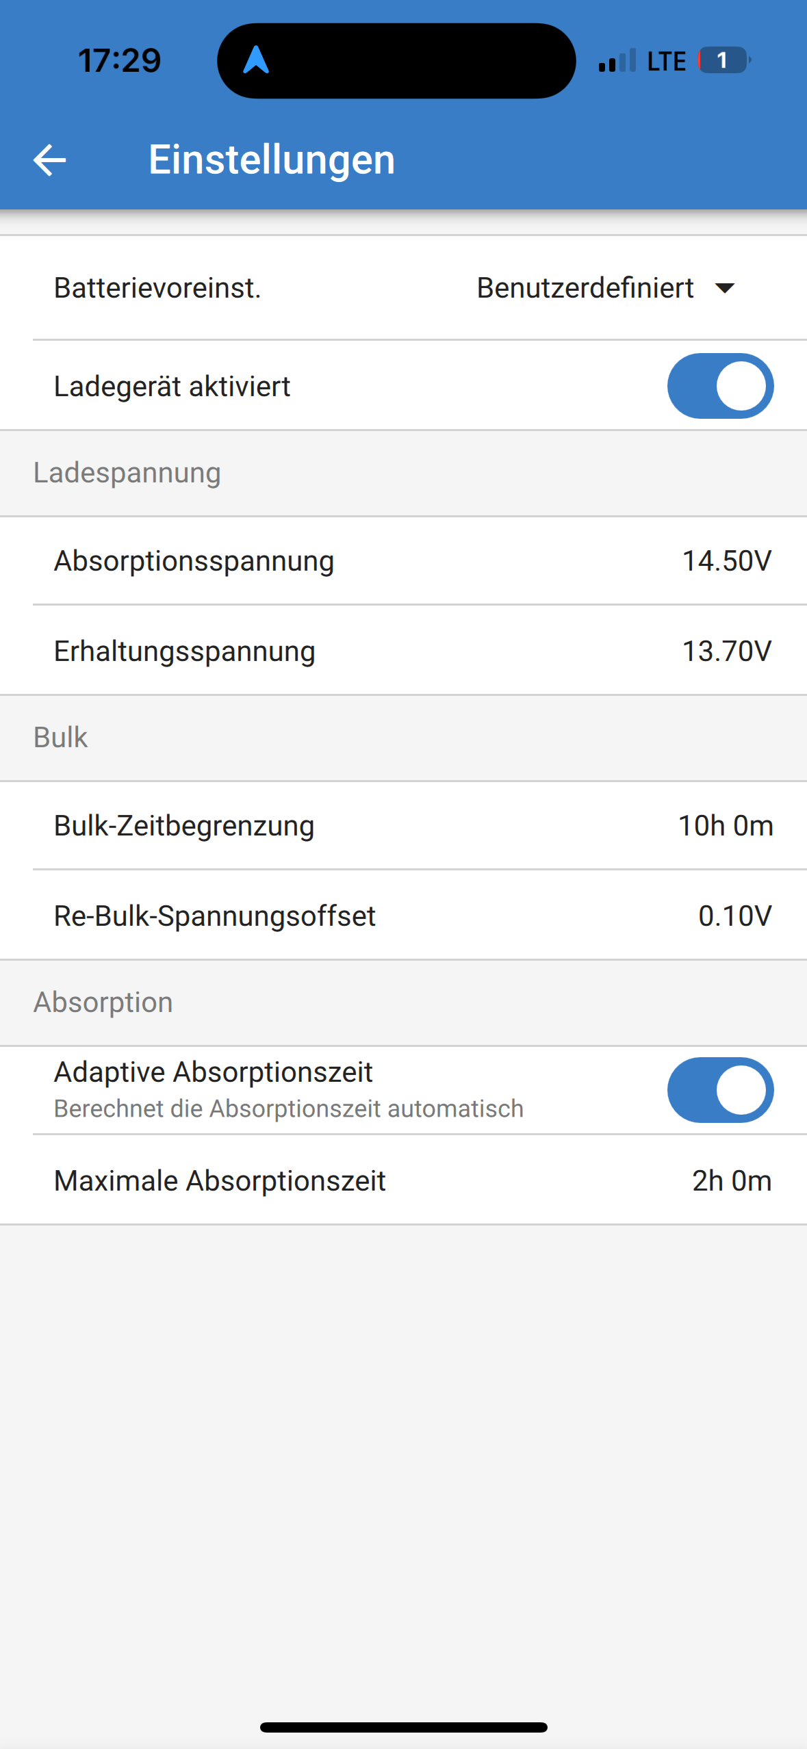Turn off Adaptive Absorptionszeit toggle
This screenshot has height=1749, width=807.
[720, 1090]
